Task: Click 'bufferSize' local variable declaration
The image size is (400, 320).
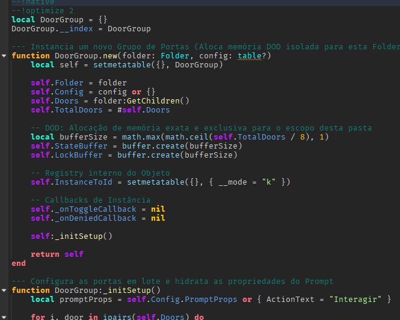Action: (x=84, y=137)
